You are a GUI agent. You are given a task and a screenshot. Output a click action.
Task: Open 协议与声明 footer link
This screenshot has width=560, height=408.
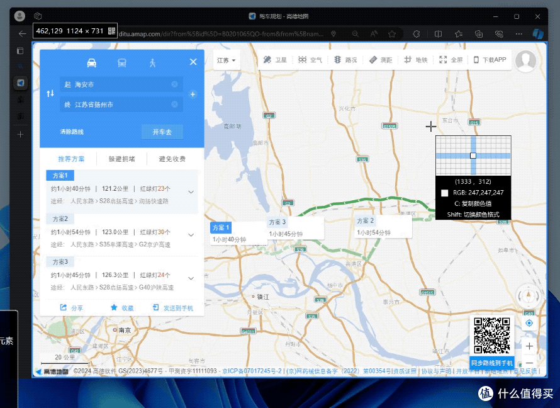(437, 371)
